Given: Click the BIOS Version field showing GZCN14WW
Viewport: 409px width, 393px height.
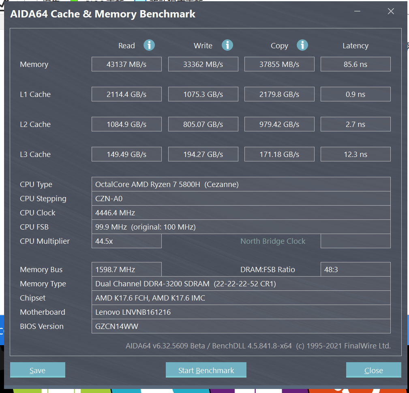Looking at the screenshot, I should pos(241,326).
